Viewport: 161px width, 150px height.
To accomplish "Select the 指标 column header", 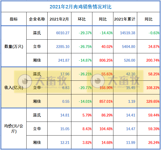I will [14, 19].
